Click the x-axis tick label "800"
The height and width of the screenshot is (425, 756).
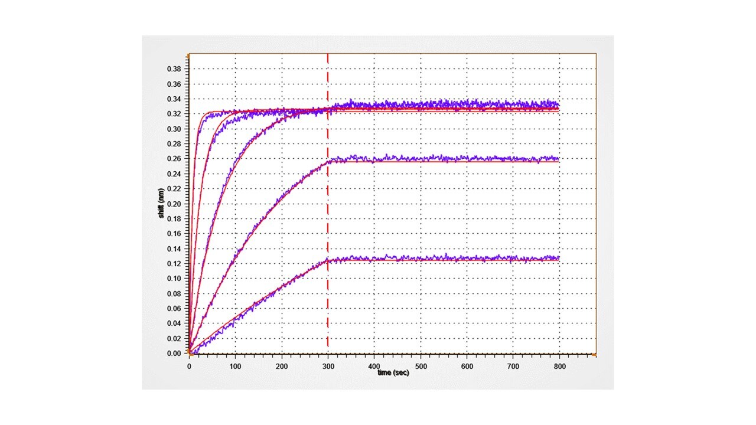pyautogui.click(x=559, y=366)
